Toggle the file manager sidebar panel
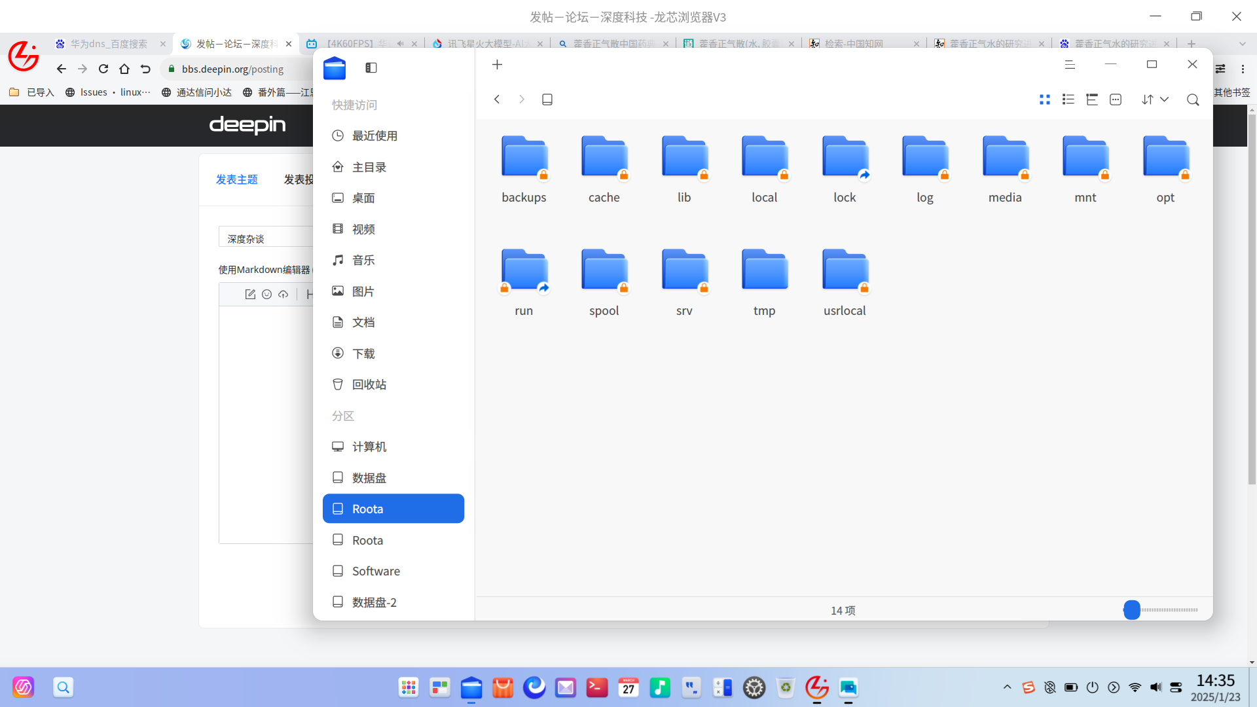Viewport: 1257px width, 707px height. 371,67
